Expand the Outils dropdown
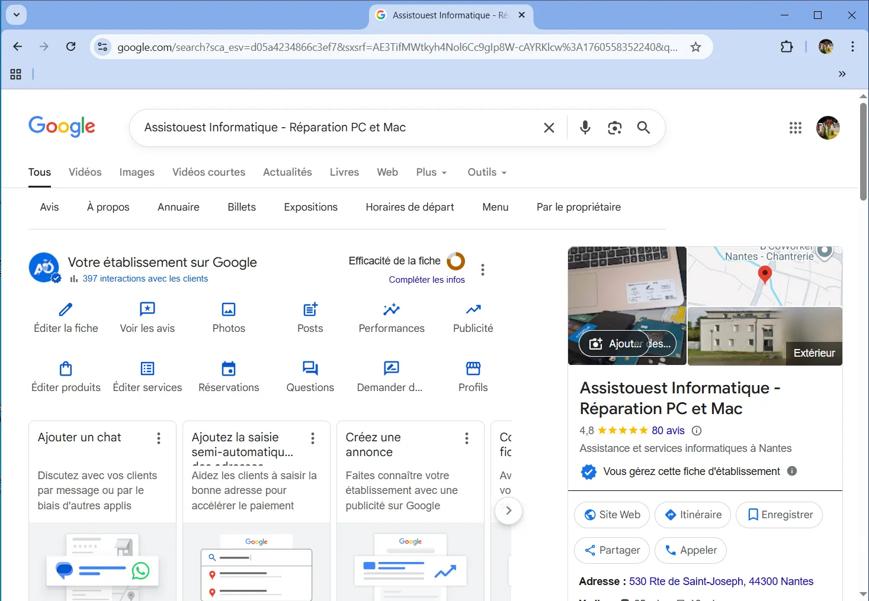 tap(487, 172)
